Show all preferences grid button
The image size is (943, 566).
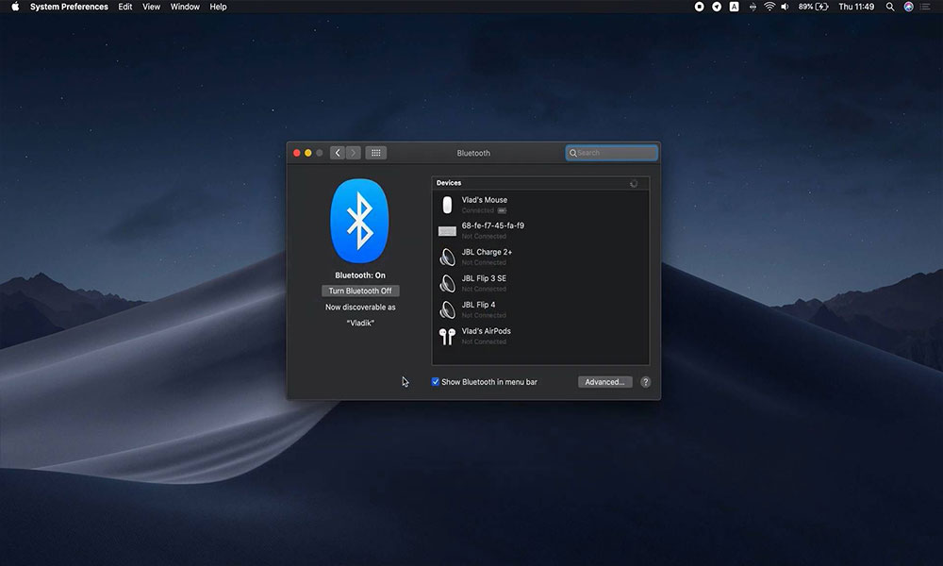click(376, 153)
